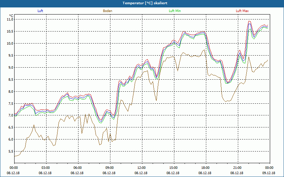Click the 09:00 time label
Image resolution: width=284 pixels, height=177 pixels.
(x=109, y=168)
